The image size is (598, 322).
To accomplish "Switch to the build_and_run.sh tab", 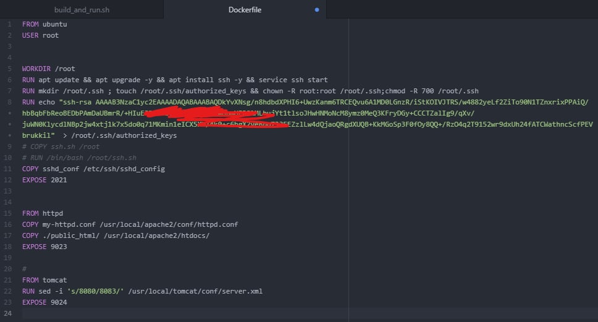I will point(82,9).
